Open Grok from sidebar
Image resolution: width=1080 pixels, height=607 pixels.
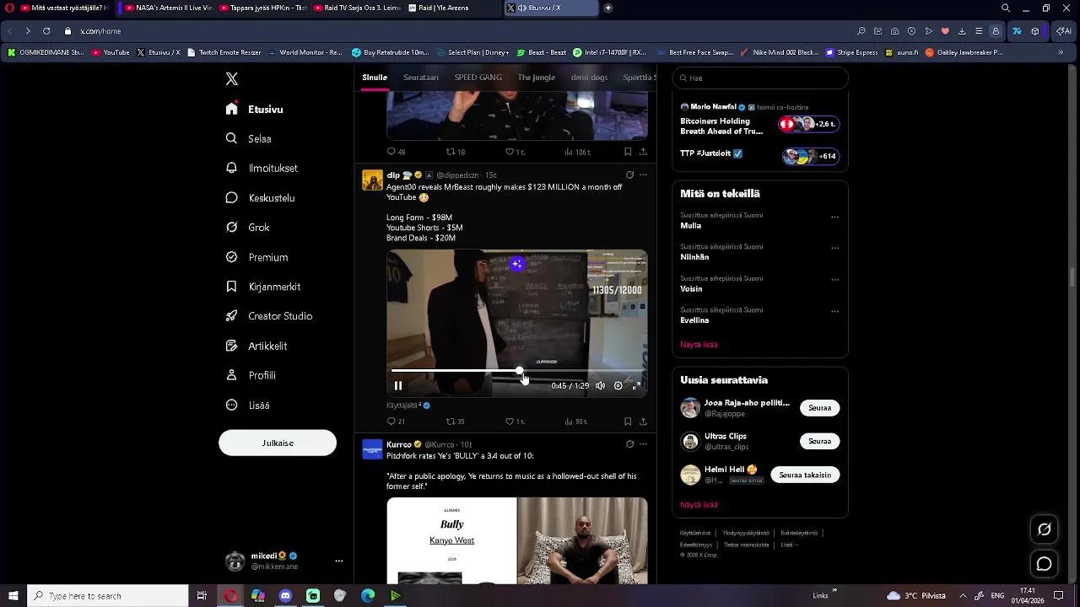coord(247,228)
